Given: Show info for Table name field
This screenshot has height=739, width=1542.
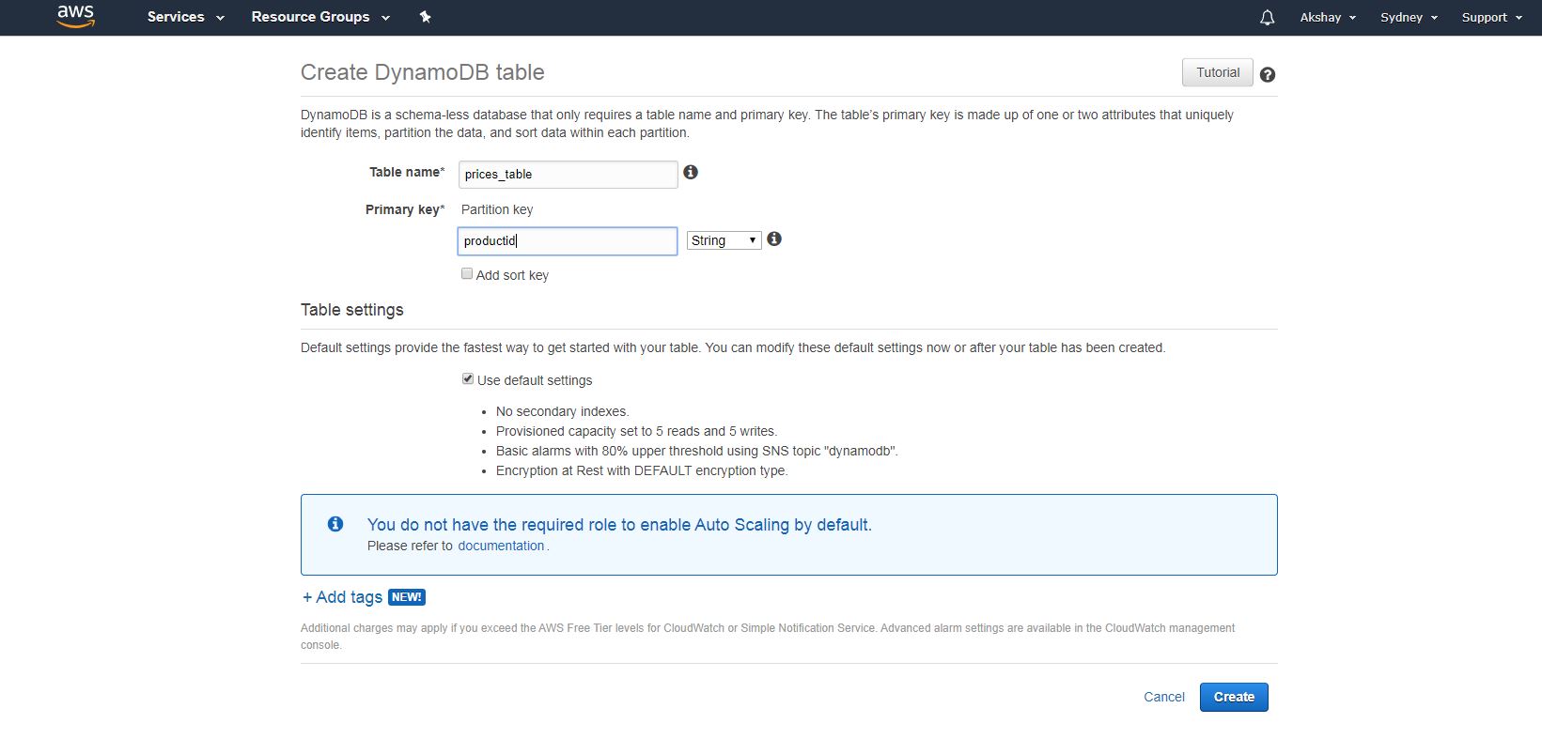Looking at the screenshot, I should 691,172.
